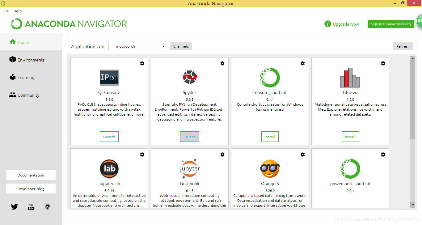Open the Help menu
422x225 pixels.
tap(18, 11)
